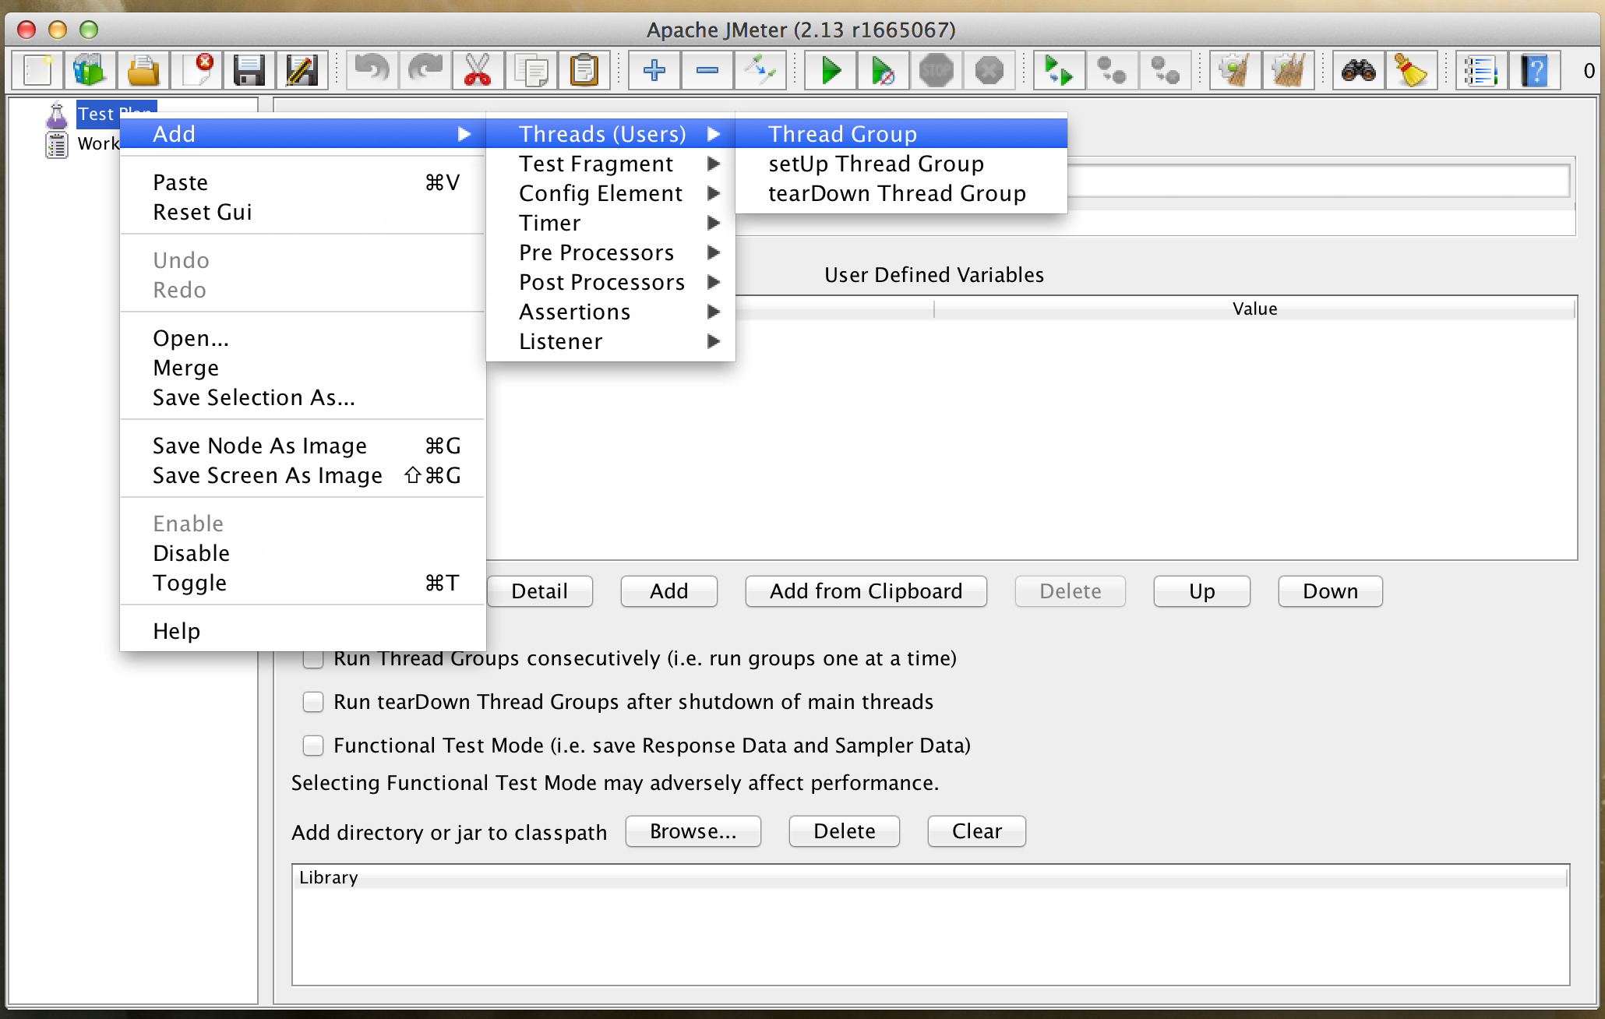Choose setUp Thread Group

pyautogui.click(x=901, y=164)
